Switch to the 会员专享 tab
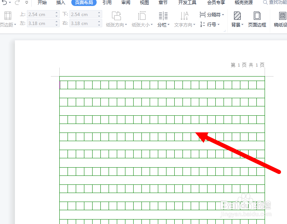 pos(216,3)
